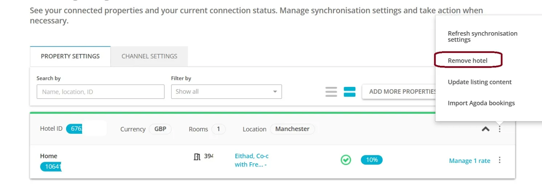Screen dimensions: 542x185
Task: Open the Property Settings tab
Action: 70,56
